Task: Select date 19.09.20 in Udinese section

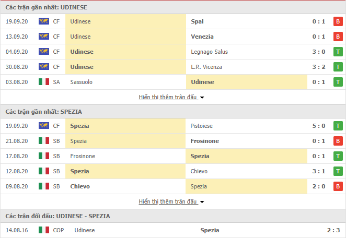Action: point(17,21)
